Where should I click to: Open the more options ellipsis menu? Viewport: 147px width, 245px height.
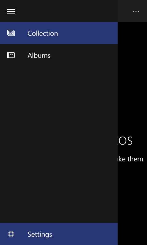point(136,11)
